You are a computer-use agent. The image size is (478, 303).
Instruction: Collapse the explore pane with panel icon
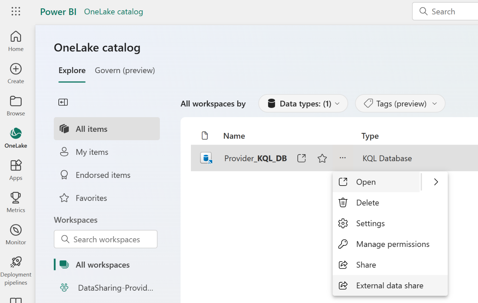tap(63, 102)
